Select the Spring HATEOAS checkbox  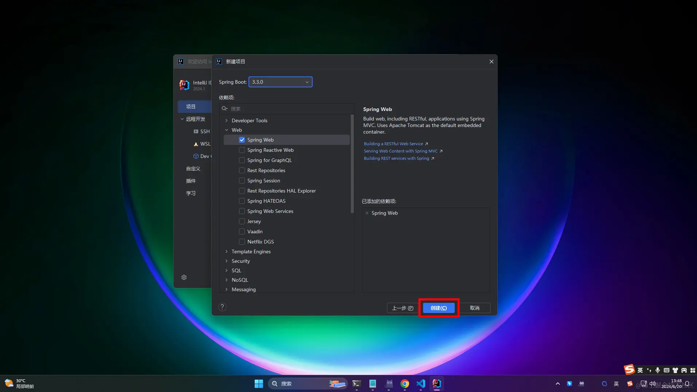click(x=242, y=201)
